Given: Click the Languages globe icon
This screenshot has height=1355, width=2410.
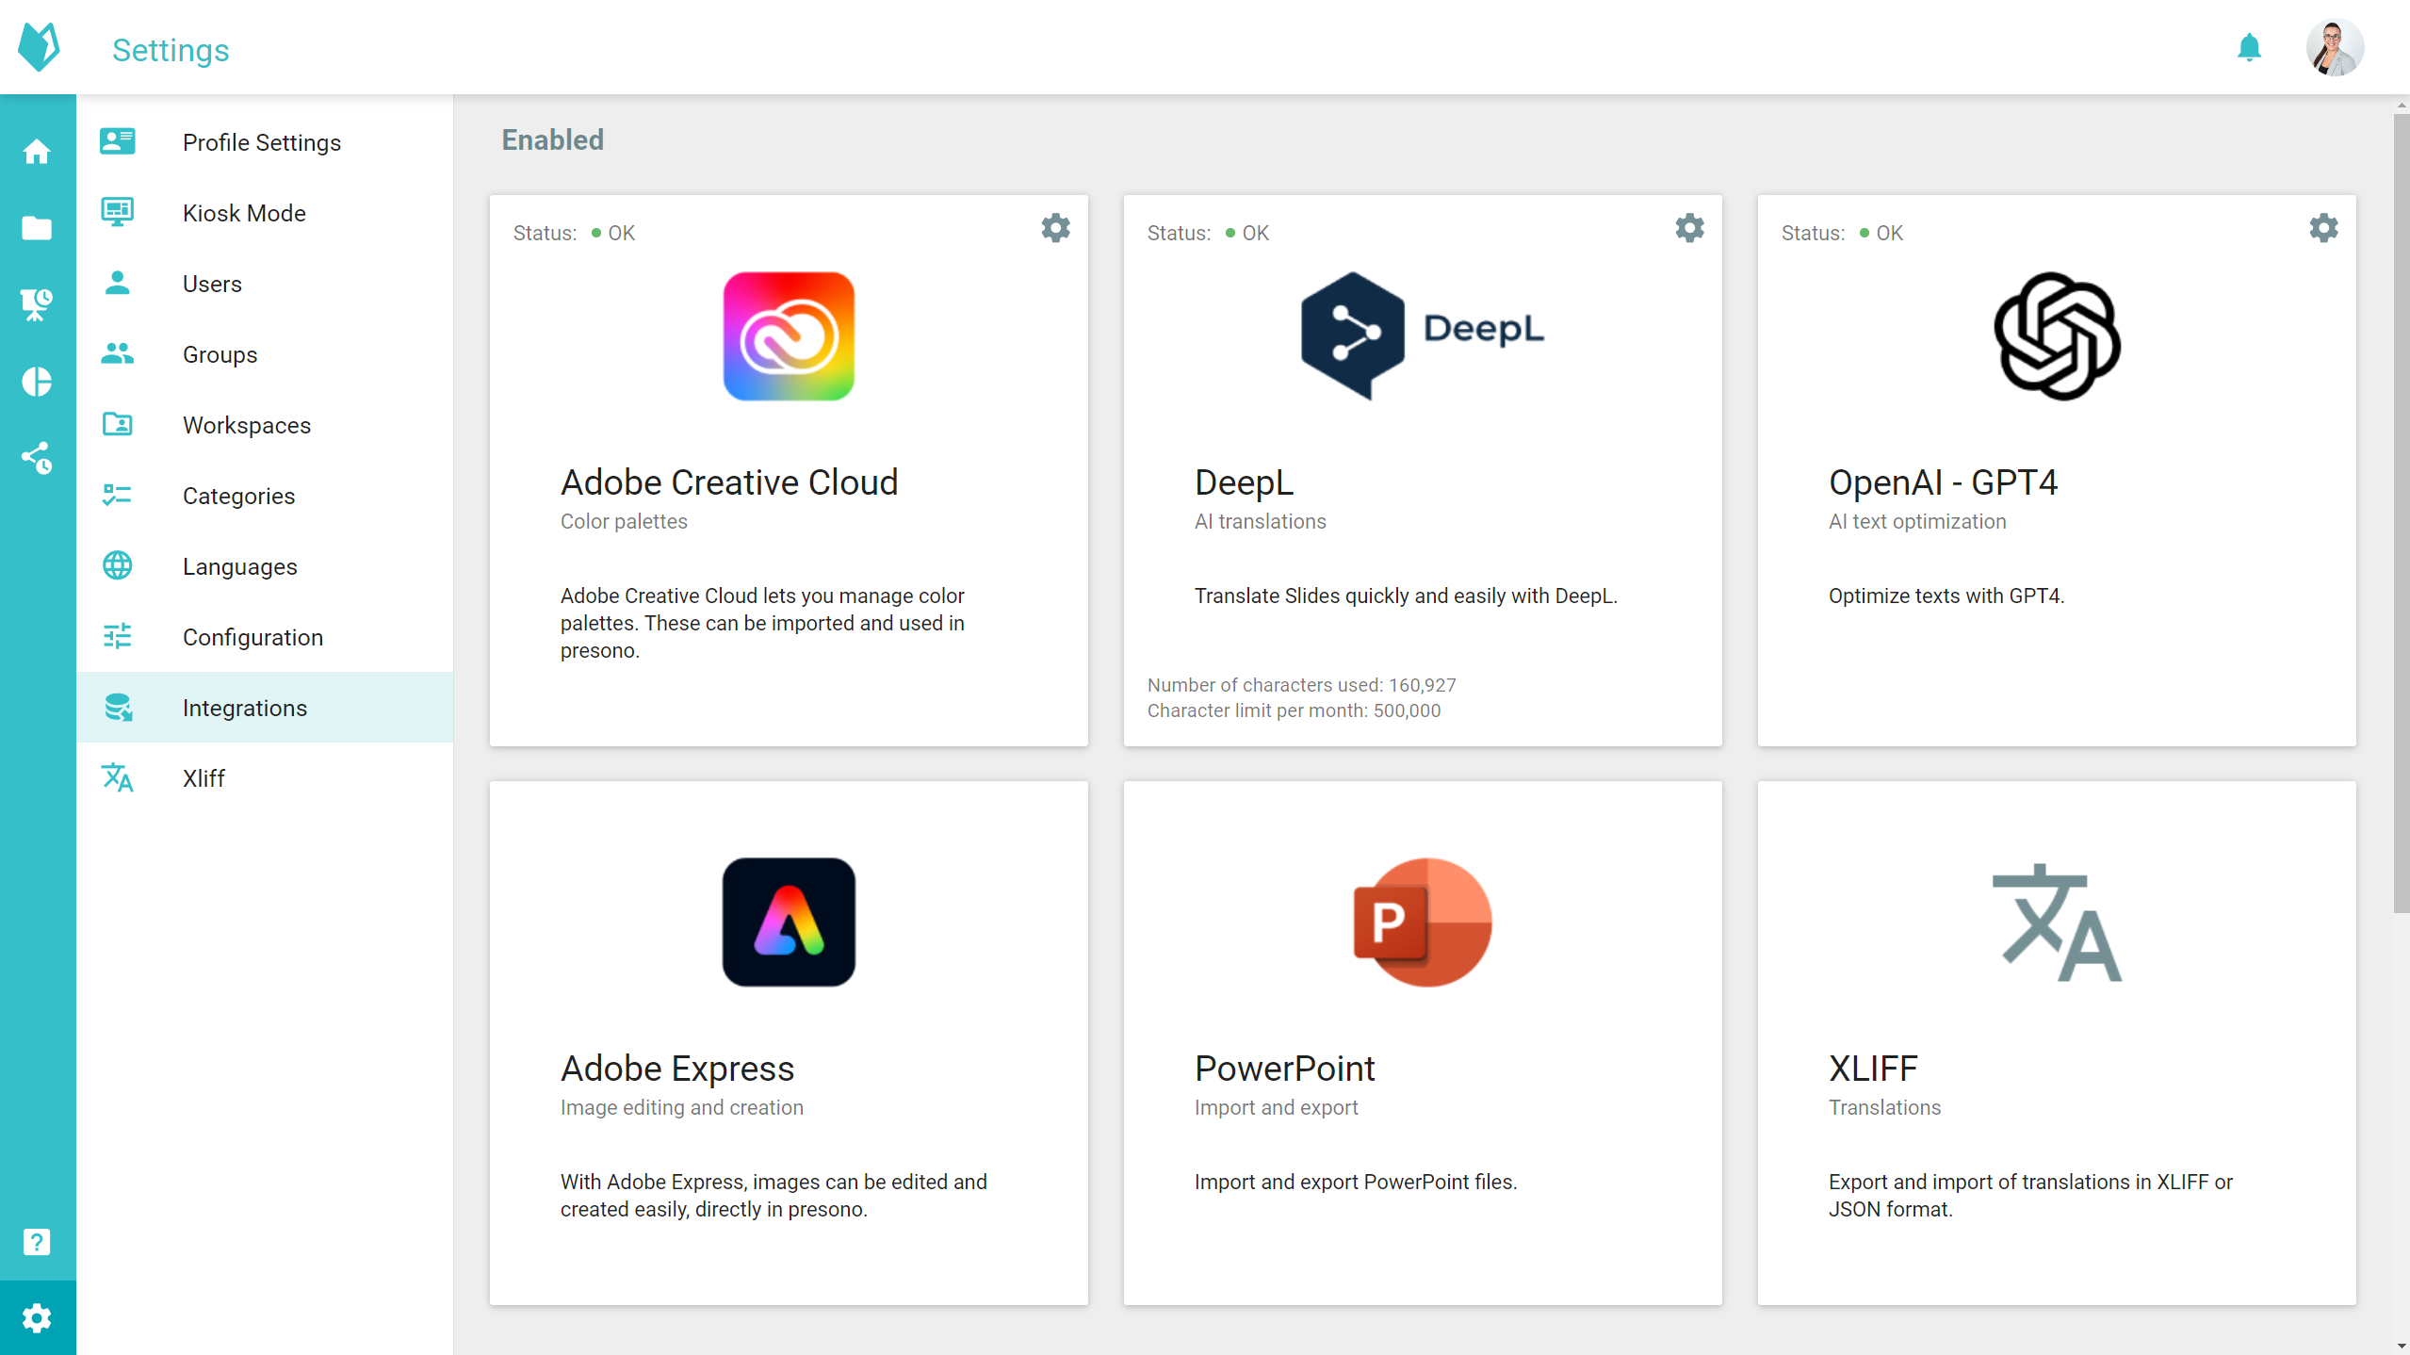Looking at the screenshot, I should pos(118,565).
